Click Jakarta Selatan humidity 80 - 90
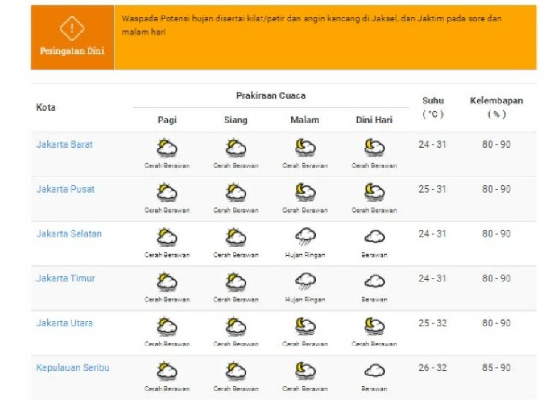The width and height of the screenshot is (548, 411). tap(497, 234)
